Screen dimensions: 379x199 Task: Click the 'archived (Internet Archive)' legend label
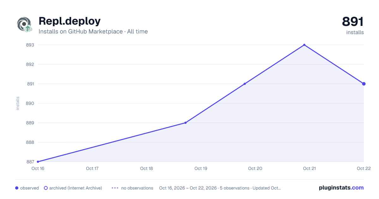(x=75, y=188)
